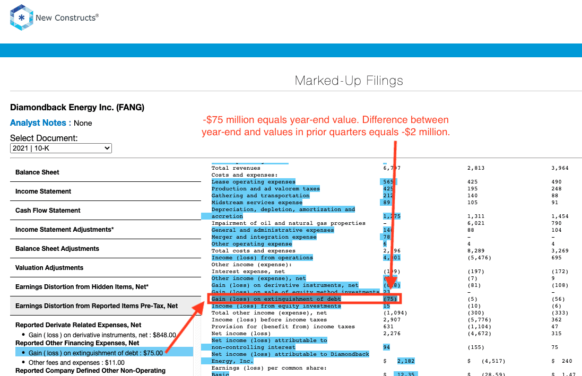Click the Provision for income taxes row label
This screenshot has width=582, height=376.
pos(283,327)
